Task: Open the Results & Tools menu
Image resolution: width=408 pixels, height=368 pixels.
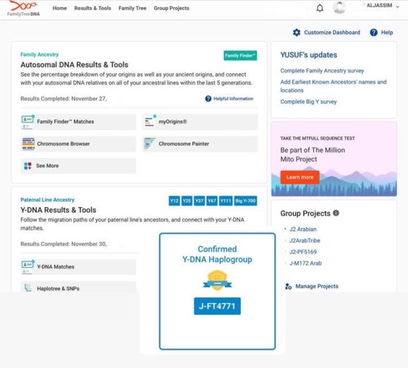Action: coord(92,8)
